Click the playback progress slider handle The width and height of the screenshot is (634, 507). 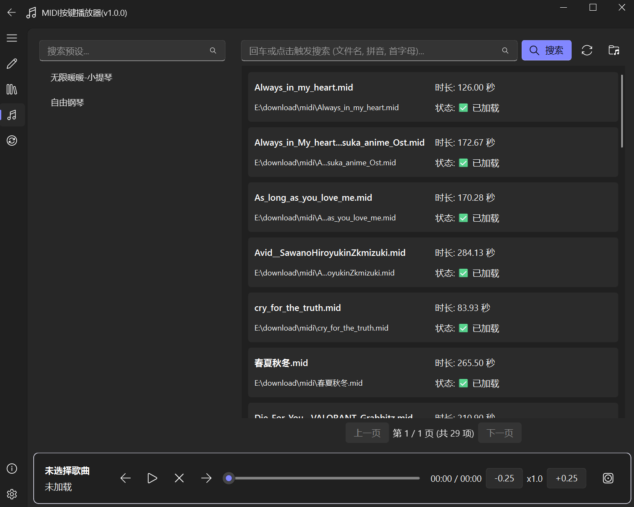point(229,478)
